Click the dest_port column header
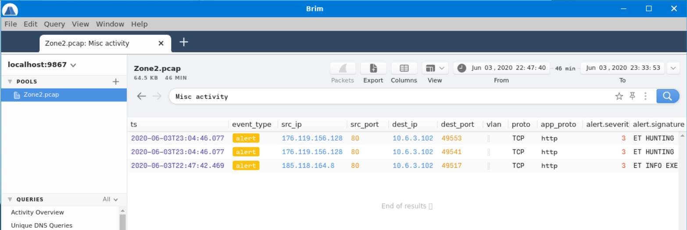687x230 pixels. [458, 124]
